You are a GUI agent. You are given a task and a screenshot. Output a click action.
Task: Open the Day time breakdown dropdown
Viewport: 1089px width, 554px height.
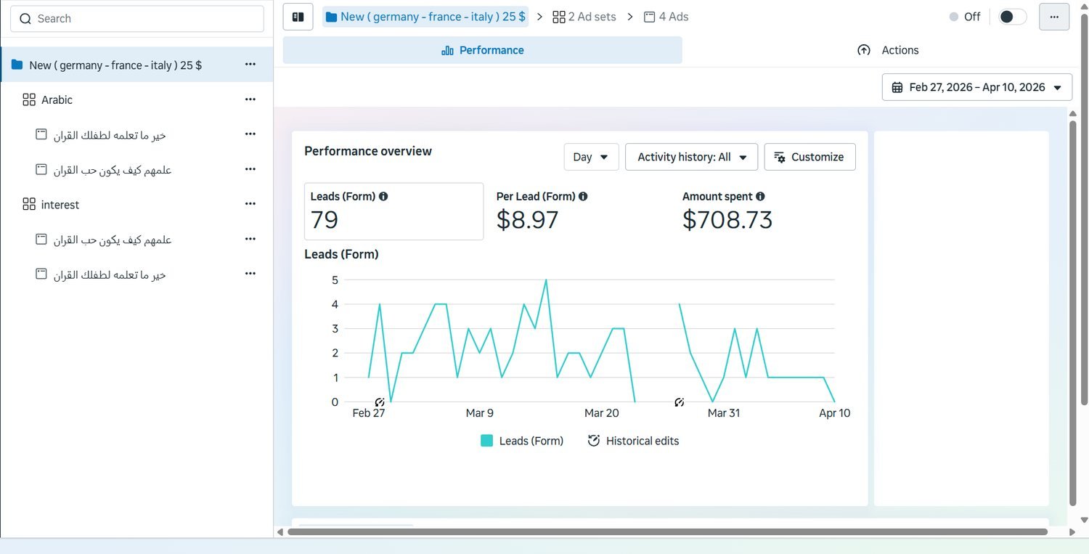coord(591,157)
